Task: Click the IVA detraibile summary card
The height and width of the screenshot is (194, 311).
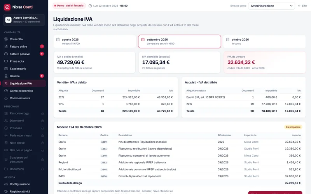Action: (x=180, y=62)
